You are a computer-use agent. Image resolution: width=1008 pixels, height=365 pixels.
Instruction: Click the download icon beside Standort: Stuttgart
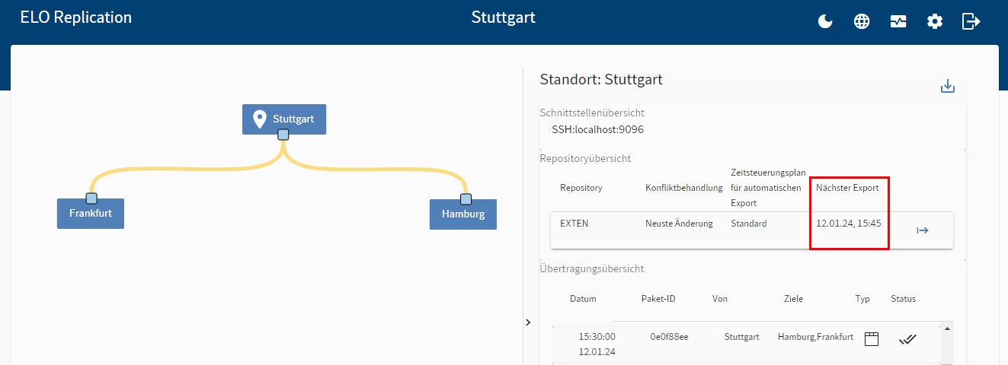[948, 86]
